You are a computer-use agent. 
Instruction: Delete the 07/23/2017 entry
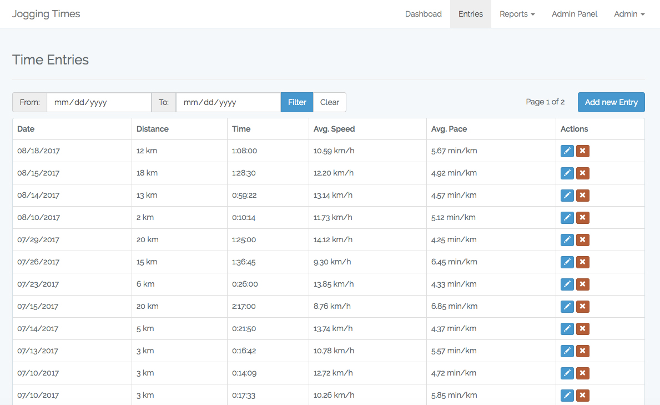(582, 284)
